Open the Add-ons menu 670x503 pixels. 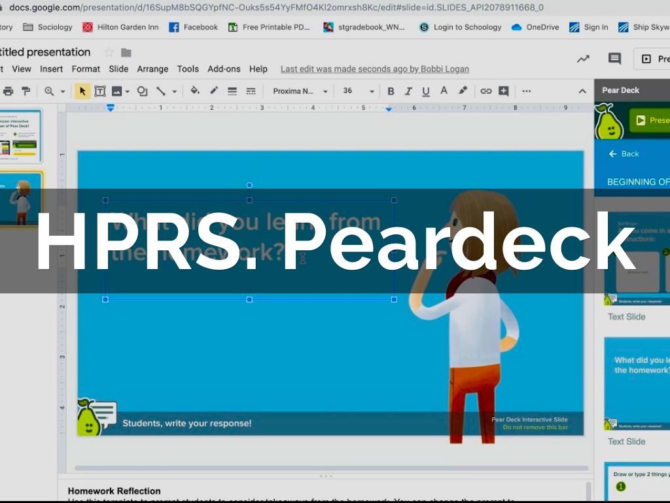tap(224, 69)
